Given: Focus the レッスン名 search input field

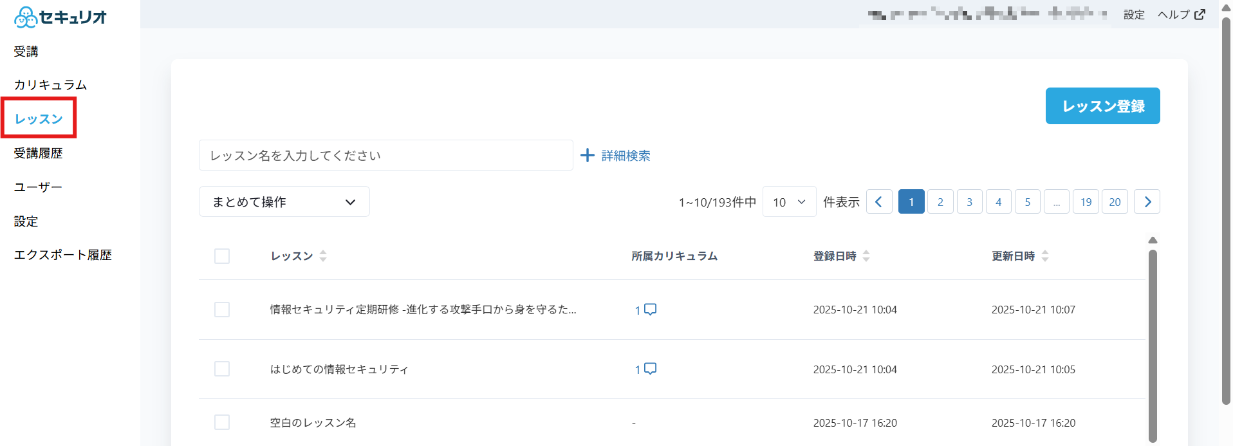Looking at the screenshot, I should (x=385, y=156).
